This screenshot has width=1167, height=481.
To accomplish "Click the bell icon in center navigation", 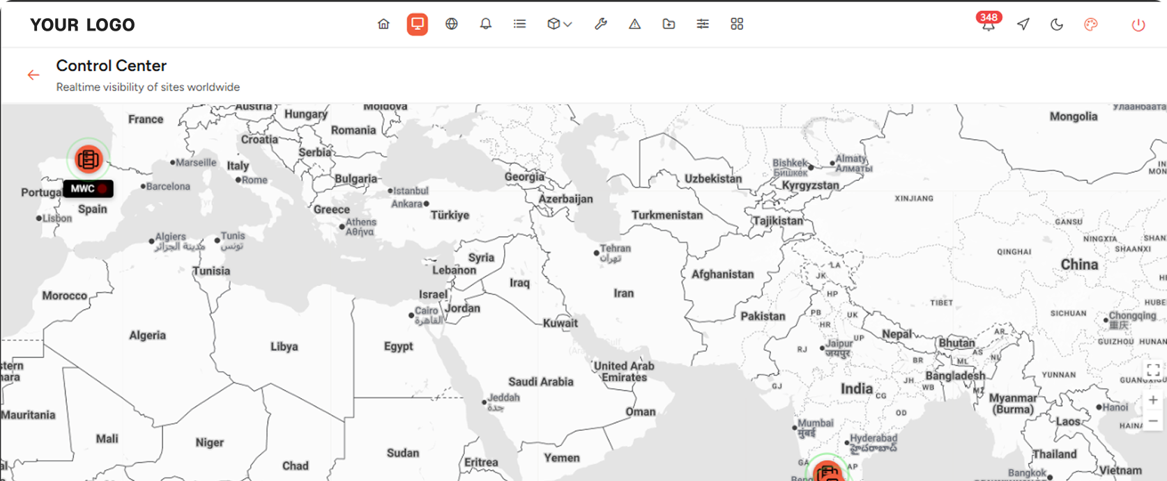I will [486, 24].
